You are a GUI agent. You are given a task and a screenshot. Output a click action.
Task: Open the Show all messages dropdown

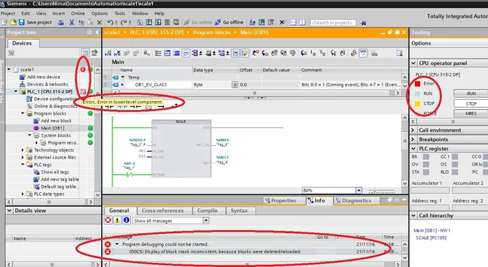coord(171,220)
